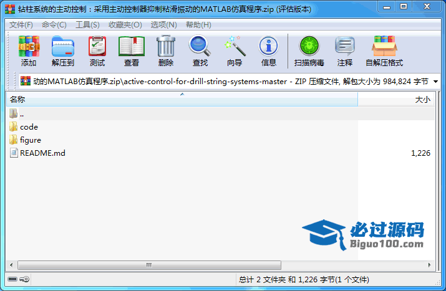Click the 1,226 size value

(420, 153)
